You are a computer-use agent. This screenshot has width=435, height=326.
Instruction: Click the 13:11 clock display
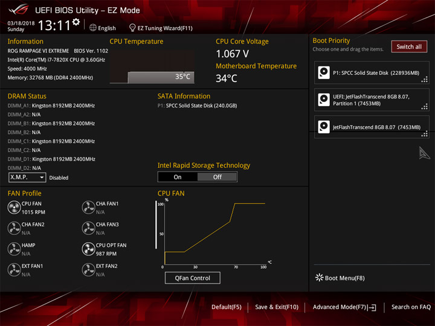(54, 25)
